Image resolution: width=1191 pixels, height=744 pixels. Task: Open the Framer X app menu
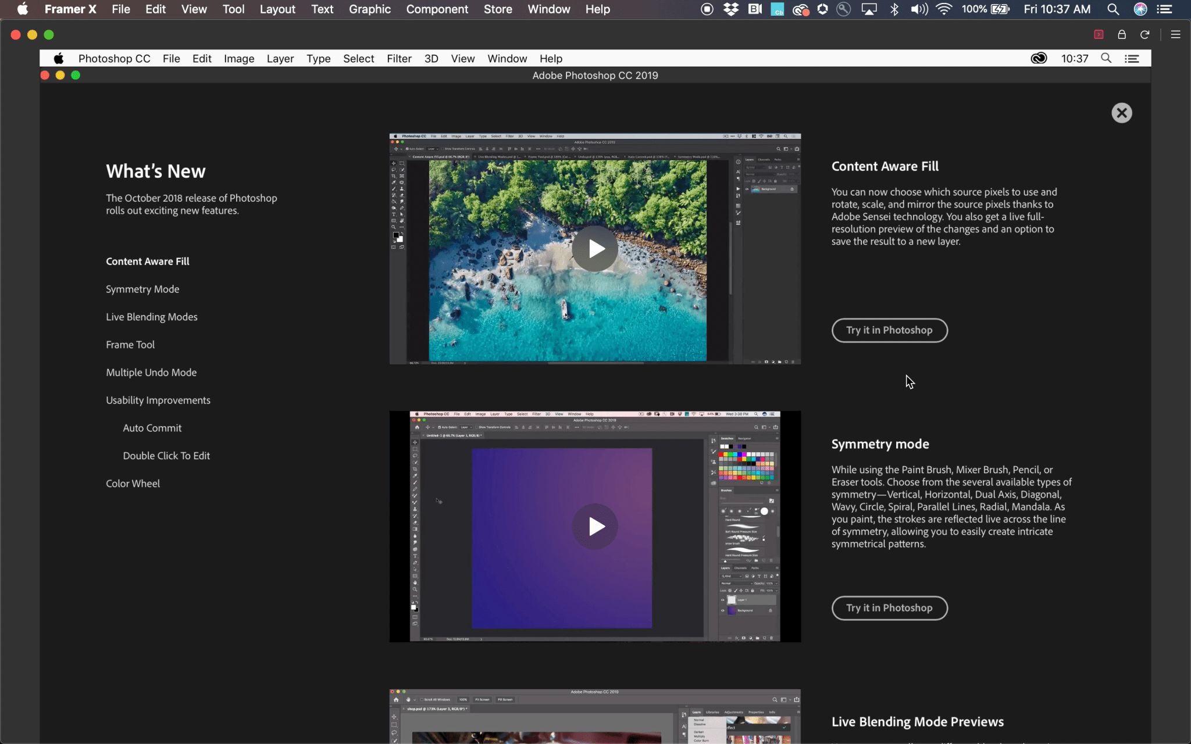tap(70, 9)
